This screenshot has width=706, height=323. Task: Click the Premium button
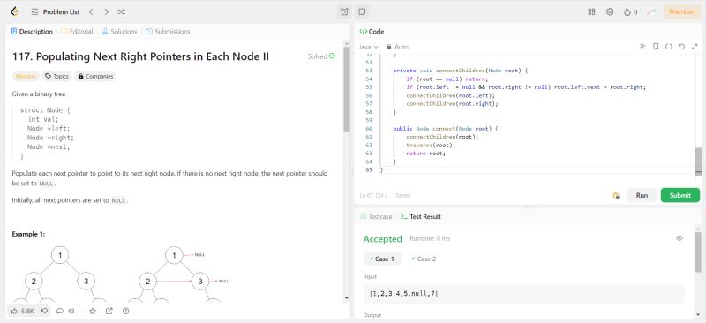(x=682, y=12)
